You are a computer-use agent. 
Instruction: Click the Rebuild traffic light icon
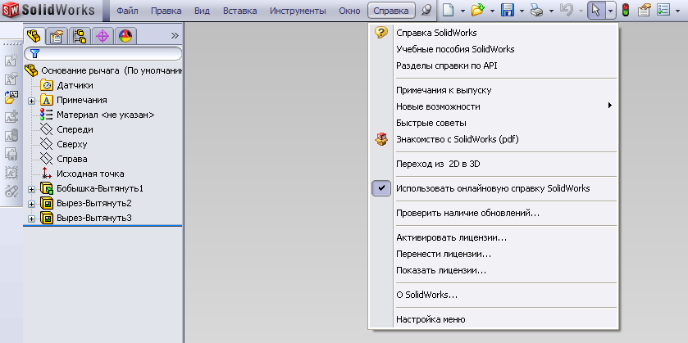click(626, 11)
